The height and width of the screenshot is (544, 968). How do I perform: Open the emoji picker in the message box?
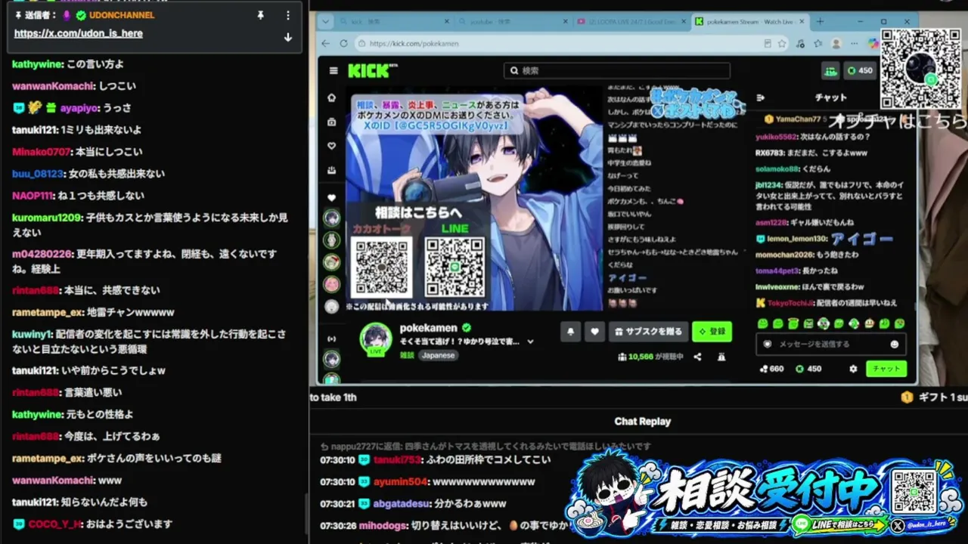point(895,345)
